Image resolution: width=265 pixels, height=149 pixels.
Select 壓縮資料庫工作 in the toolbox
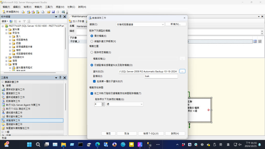(x=14, y=124)
